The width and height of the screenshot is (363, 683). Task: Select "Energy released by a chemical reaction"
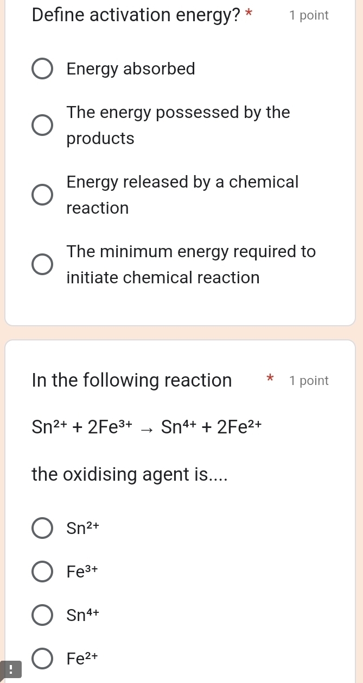pos(42,195)
